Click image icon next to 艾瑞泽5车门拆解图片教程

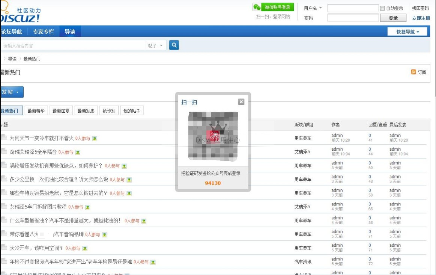pos(87,207)
